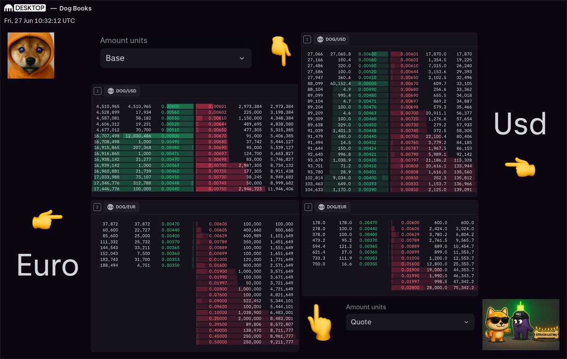
Task: Click the EUR quote ask amount 19,000.0
Action: [x=437, y=270]
